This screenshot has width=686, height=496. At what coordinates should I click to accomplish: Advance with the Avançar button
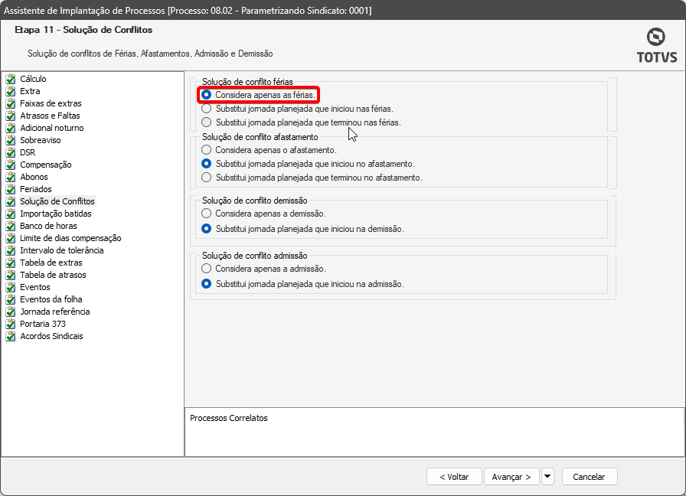point(511,477)
